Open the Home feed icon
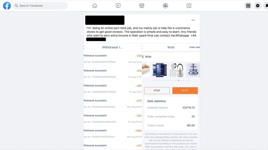 point(94,6)
